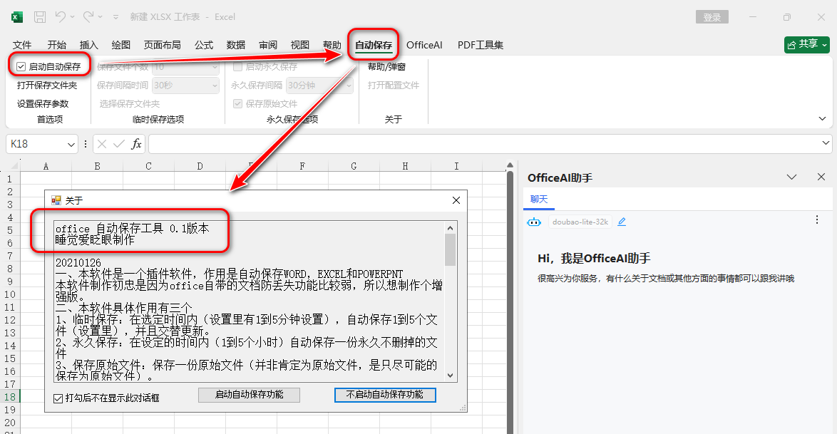This screenshot has height=434, width=837.
Task: Click the Save disk icon
Action: pyautogui.click(x=39, y=17)
